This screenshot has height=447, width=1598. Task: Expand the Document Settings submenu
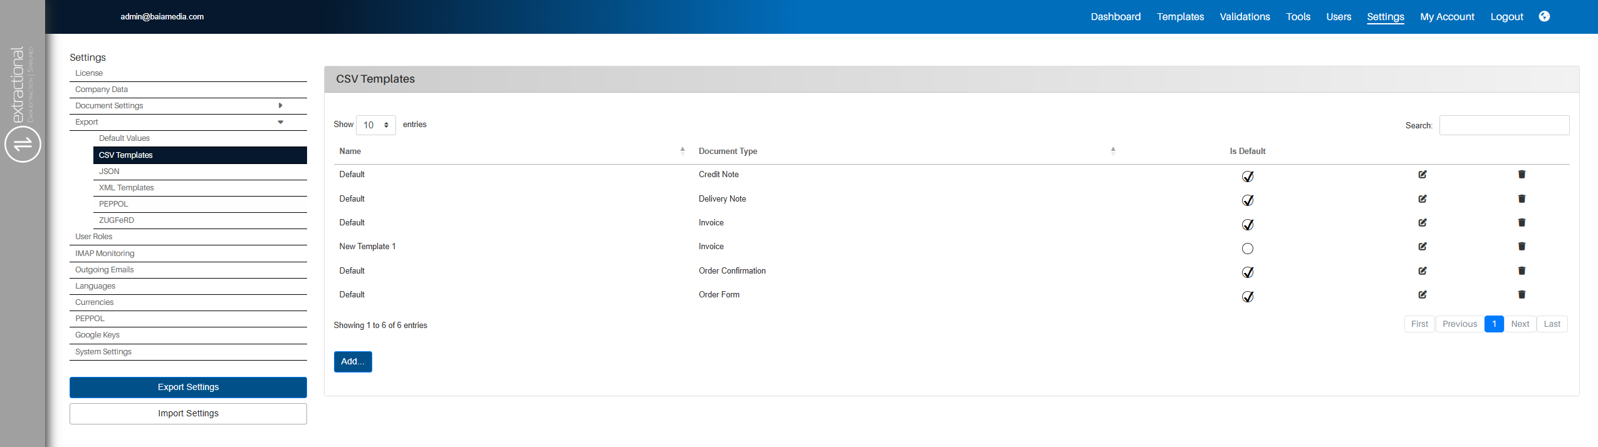280,106
